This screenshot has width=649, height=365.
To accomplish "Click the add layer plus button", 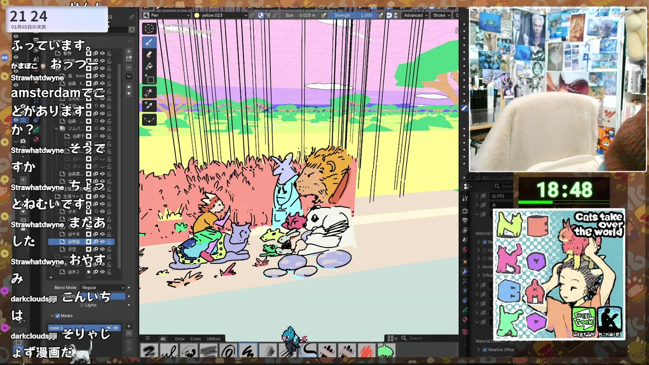I will (129, 52).
